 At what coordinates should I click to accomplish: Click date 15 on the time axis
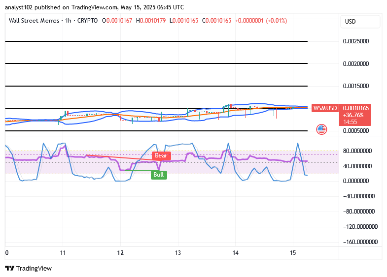coord(293,253)
